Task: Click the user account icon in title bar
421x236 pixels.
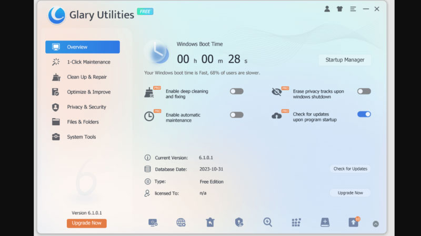Action: click(x=327, y=9)
